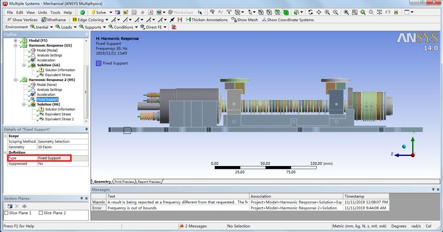Click the selection information icon
Image resolution: width=443 pixels, height=232 pixels.
[x=200, y=12]
